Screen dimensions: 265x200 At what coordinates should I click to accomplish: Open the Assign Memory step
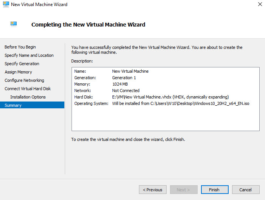point(18,72)
